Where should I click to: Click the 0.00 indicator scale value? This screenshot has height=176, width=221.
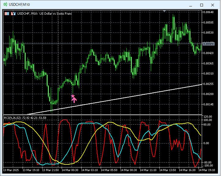tap(206, 143)
